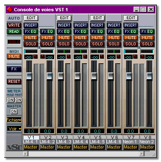
Task: Click EDIT button for channel V5
Action: pos(97,18)
